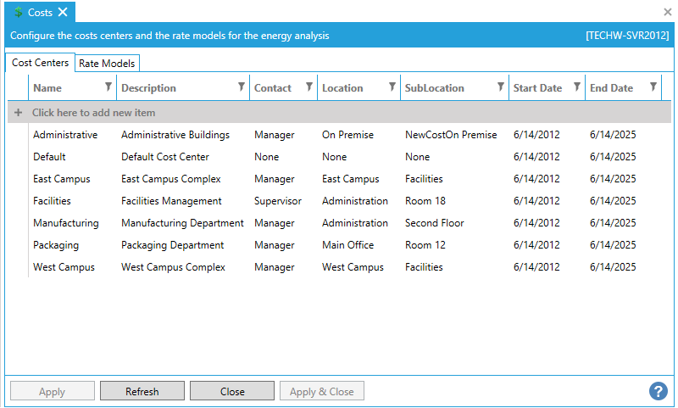The image size is (678, 408).
Task: Click the plus icon to add item
Action: [x=19, y=113]
